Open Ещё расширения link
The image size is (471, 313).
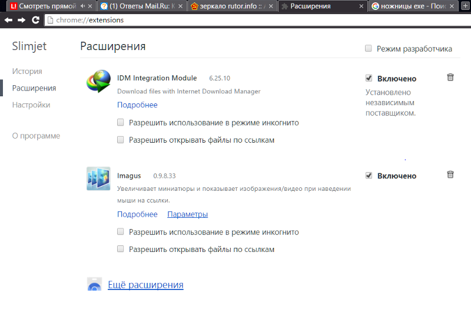(x=145, y=285)
